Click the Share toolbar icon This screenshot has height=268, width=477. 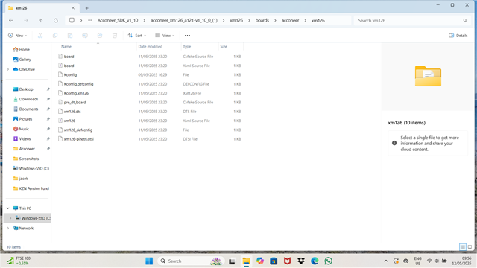click(x=100, y=36)
